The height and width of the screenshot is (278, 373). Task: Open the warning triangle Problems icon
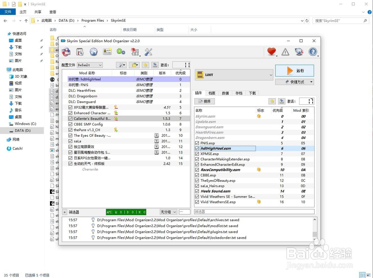point(285,52)
